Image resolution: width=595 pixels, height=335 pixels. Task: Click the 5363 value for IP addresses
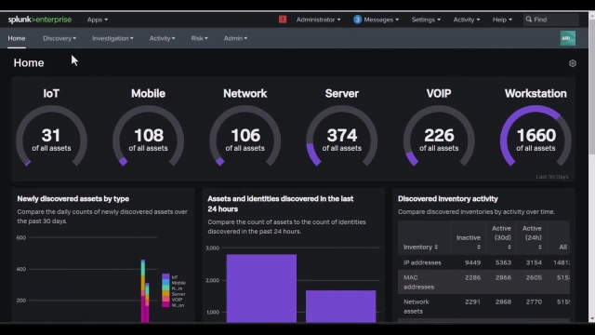coord(503,262)
